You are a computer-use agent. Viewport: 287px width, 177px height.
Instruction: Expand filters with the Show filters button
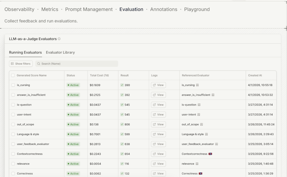tap(21, 64)
